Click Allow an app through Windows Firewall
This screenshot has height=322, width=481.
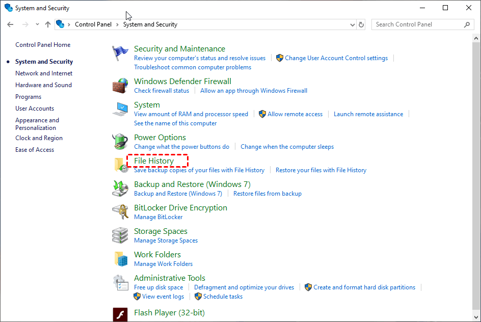(254, 91)
